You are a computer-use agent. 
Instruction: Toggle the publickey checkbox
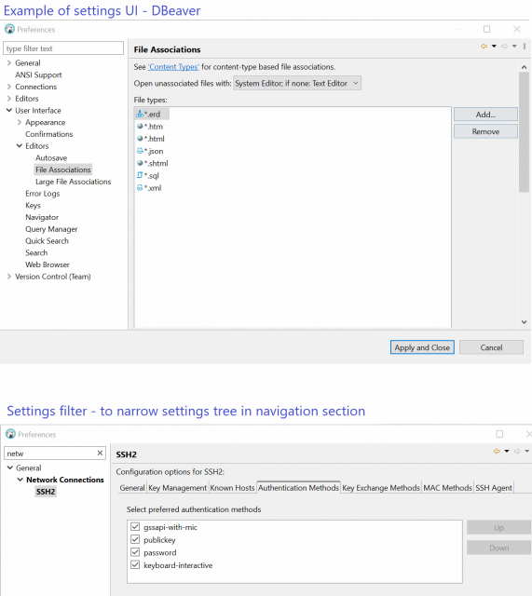(135, 539)
